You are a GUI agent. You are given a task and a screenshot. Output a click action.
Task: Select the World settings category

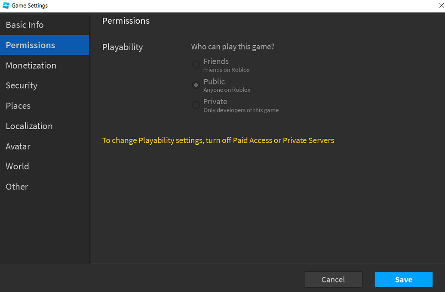coord(17,166)
